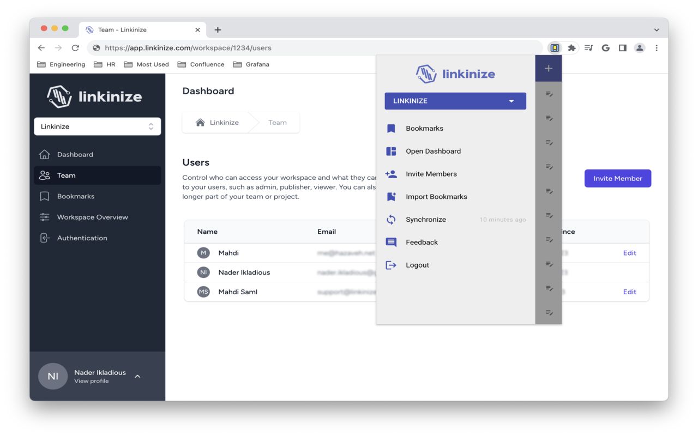The width and height of the screenshot is (698, 436).
Task: Click the Feedback chat bubble icon
Action: (x=391, y=243)
